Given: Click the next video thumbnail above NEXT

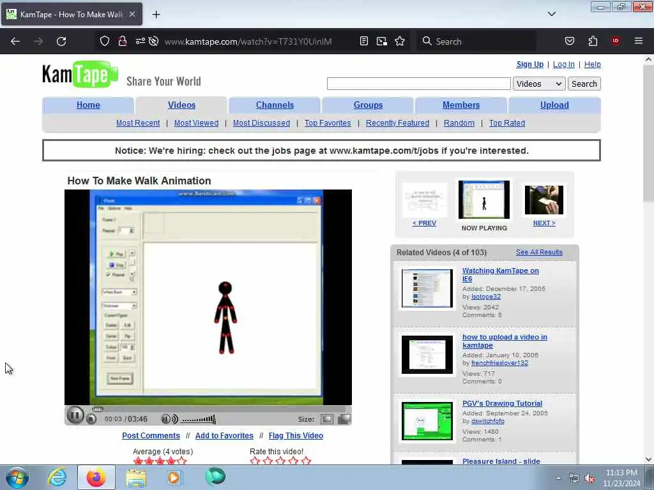Looking at the screenshot, I should click(x=544, y=200).
